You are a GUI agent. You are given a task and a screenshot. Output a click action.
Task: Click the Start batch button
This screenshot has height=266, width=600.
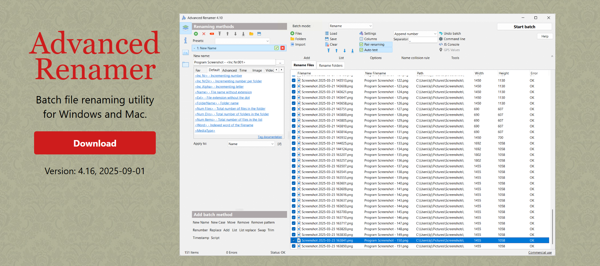point(524,27)
